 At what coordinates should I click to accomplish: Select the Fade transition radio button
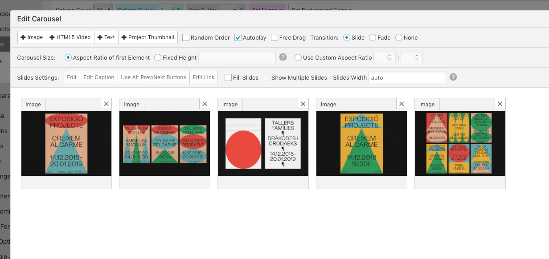pyautogui.click(x=373, y=38)
